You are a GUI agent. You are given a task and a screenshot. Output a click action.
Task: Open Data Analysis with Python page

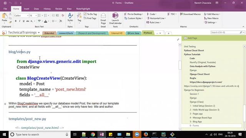pos(203,66)
